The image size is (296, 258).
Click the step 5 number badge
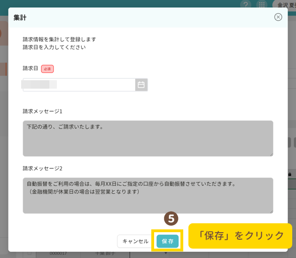[171, 219]
